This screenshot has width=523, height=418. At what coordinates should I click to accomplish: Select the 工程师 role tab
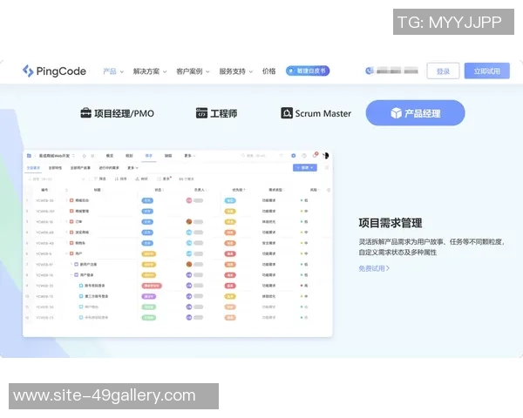pyautogui.click(x=217, y=113)
